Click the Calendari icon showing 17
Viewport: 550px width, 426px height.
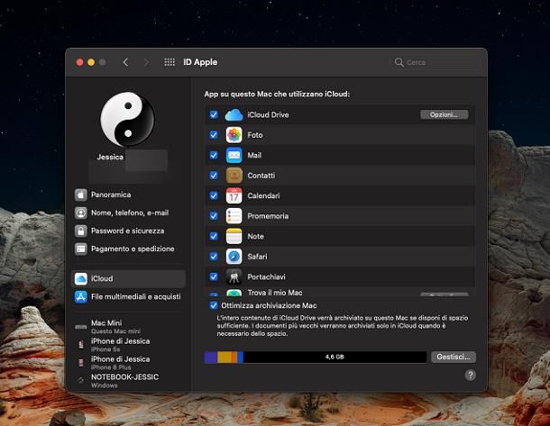[x=234, y=195]
